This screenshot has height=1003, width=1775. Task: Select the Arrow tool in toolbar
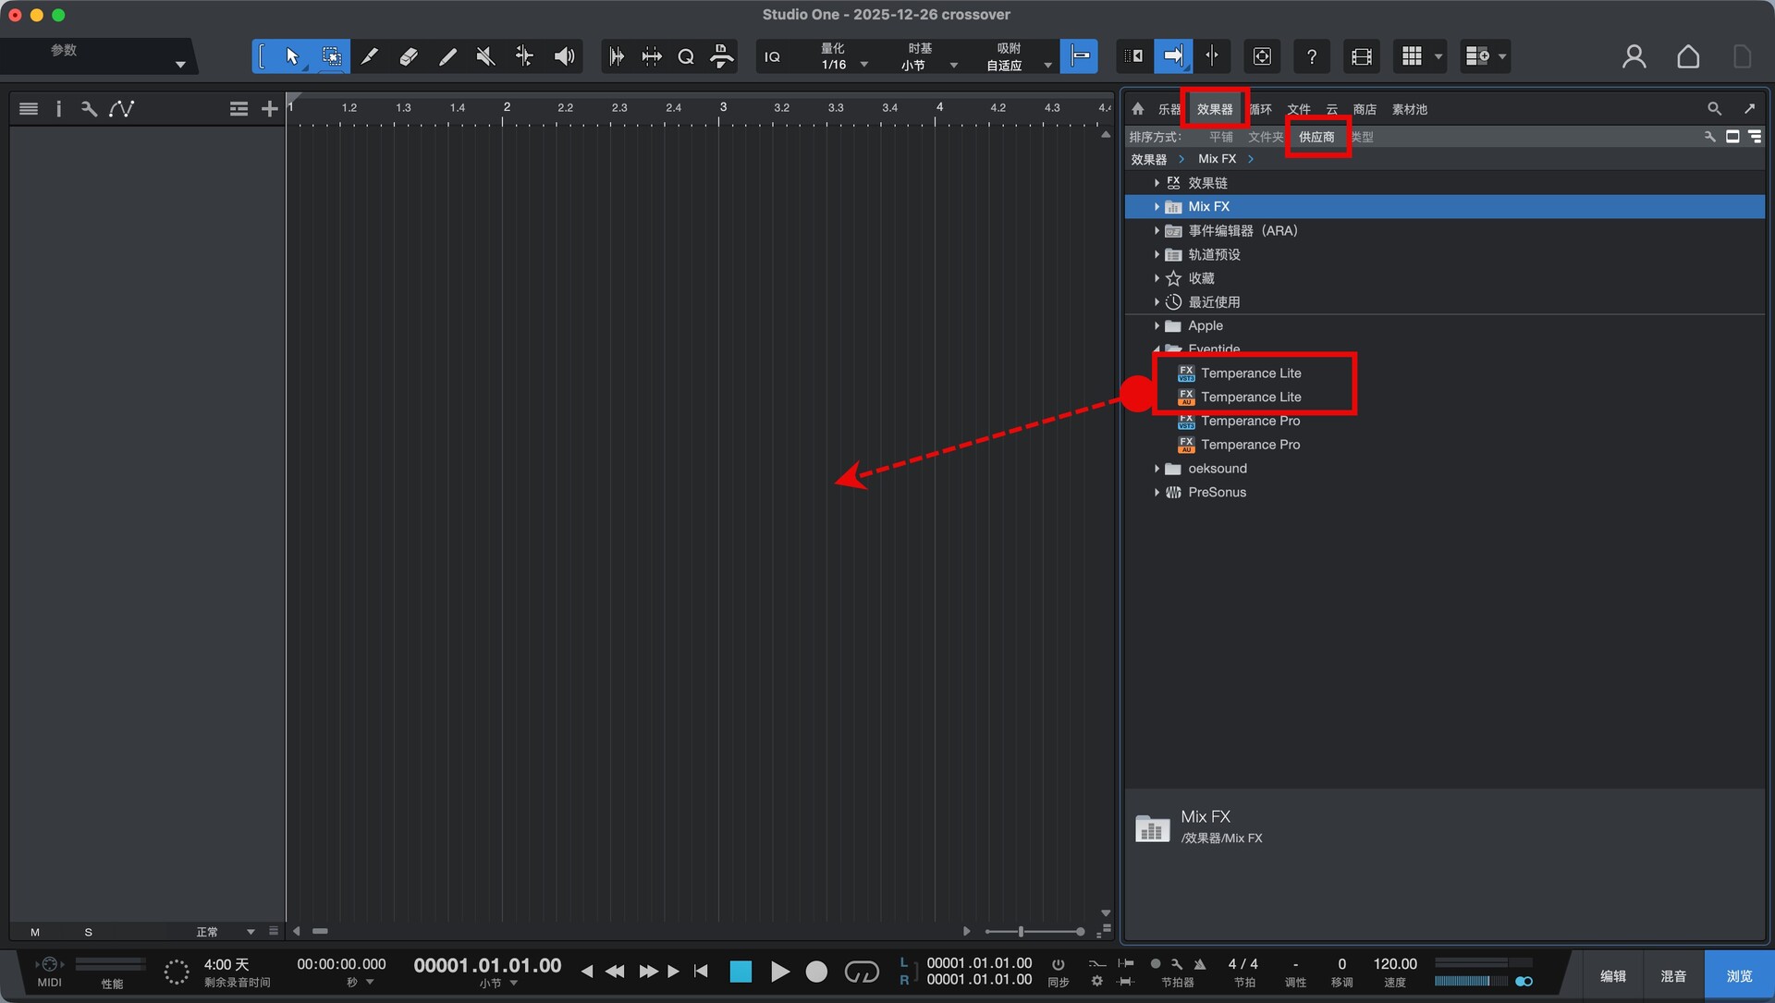[292, 56]
